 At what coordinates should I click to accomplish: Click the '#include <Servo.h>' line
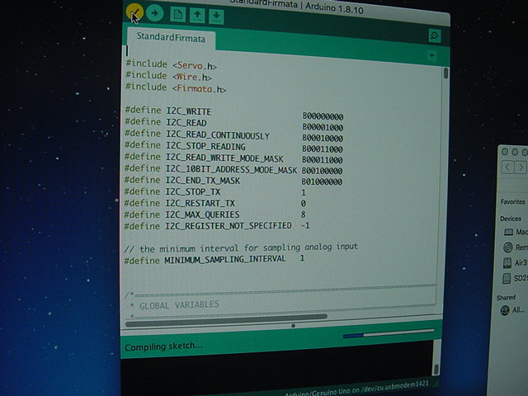click(x=171, y=64)
